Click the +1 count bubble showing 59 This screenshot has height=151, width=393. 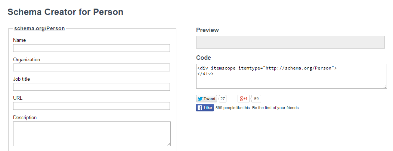[x=256, y=99]
